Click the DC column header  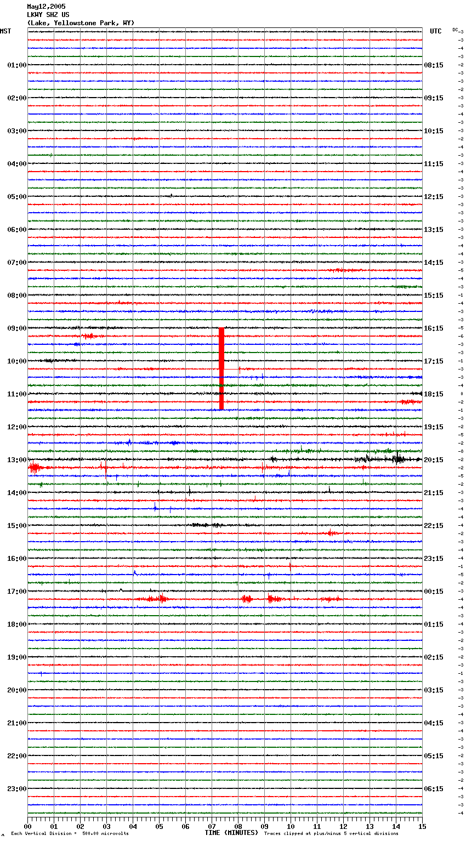point(455,30)
